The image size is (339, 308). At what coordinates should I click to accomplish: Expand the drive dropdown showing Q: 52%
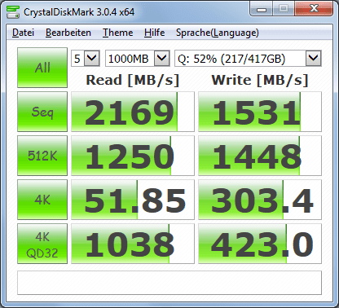[314, 58]
